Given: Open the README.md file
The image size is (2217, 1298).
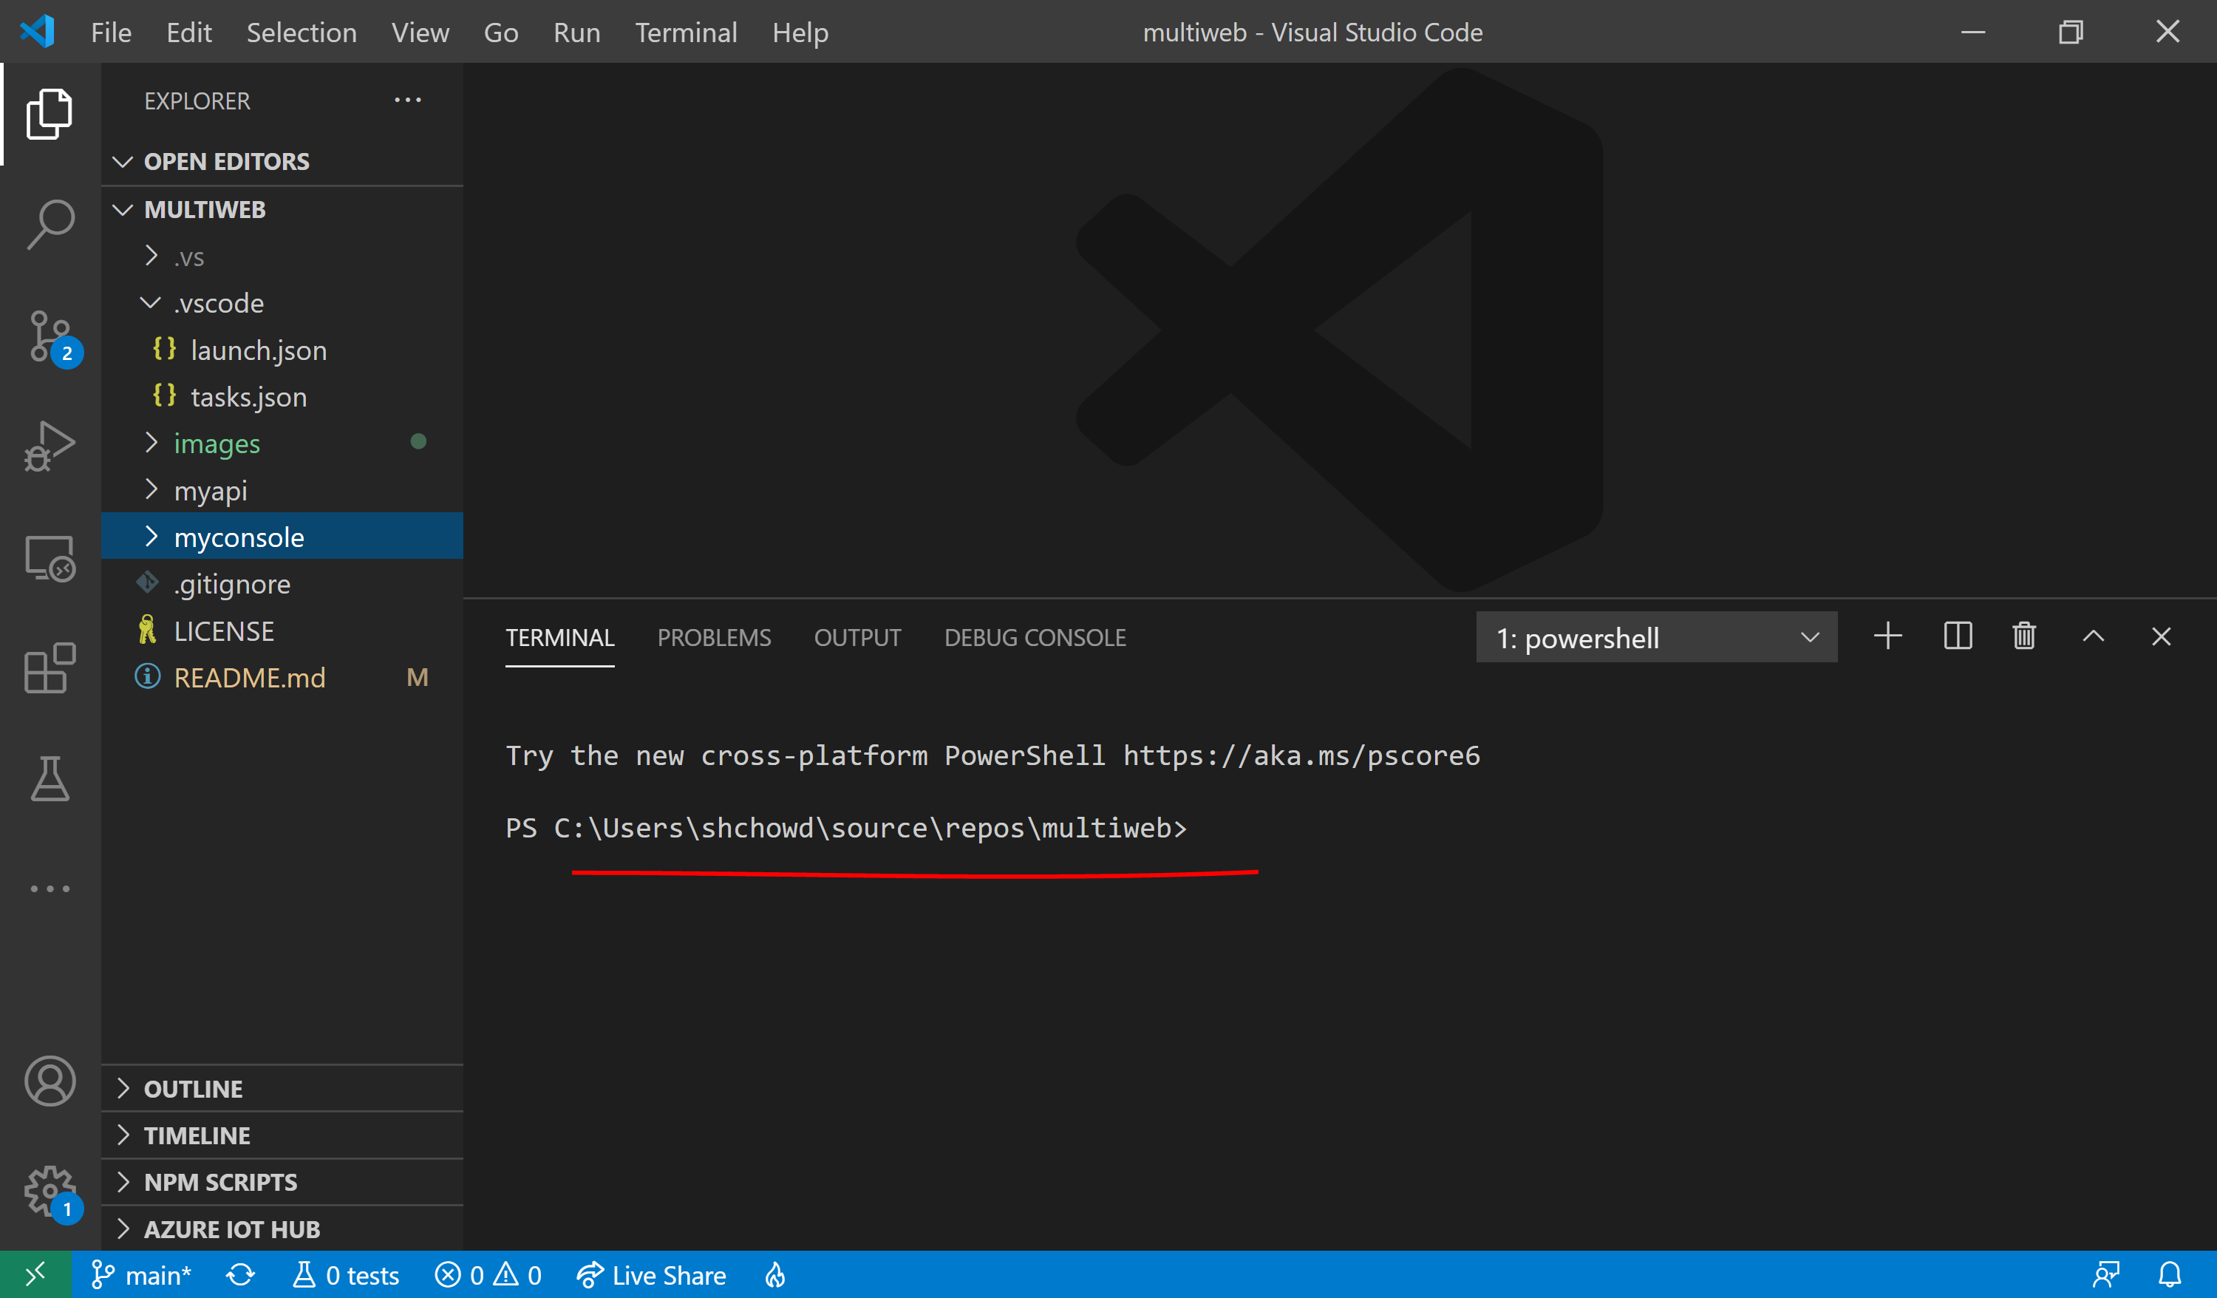Looking at the screenshot, I should tap(250, 678).
